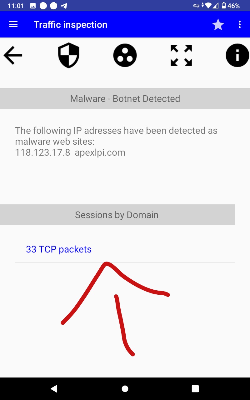250x400 pixels.
Task: Tap the Sessions by Domain header
Action: [x=117, y=215]
